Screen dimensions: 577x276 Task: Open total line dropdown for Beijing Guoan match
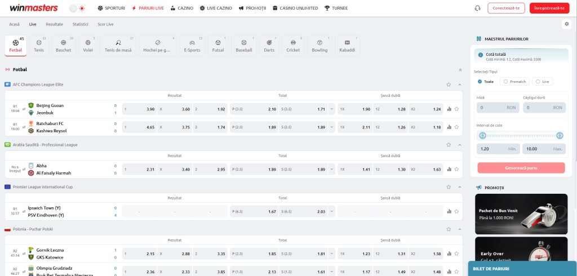pyautogui.click(x=331, y=109)
